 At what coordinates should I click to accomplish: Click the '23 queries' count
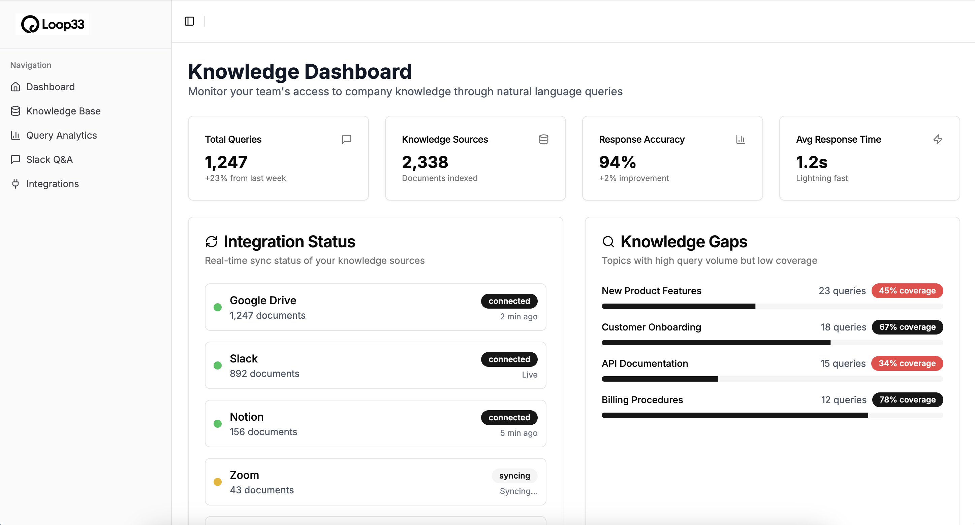(842, 291)
